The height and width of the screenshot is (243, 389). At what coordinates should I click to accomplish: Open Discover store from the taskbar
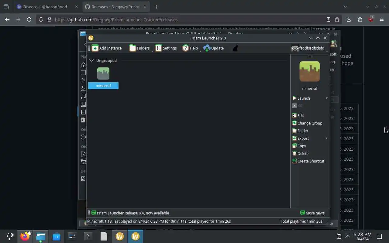pyautogui.click(x=56, y=236)
